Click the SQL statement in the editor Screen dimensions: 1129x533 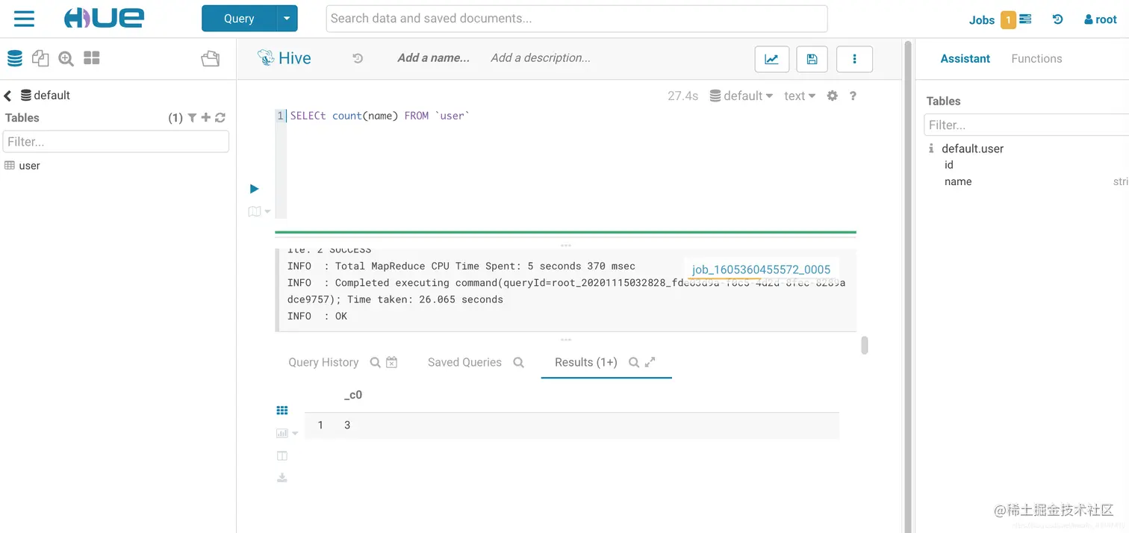point(379,116)
